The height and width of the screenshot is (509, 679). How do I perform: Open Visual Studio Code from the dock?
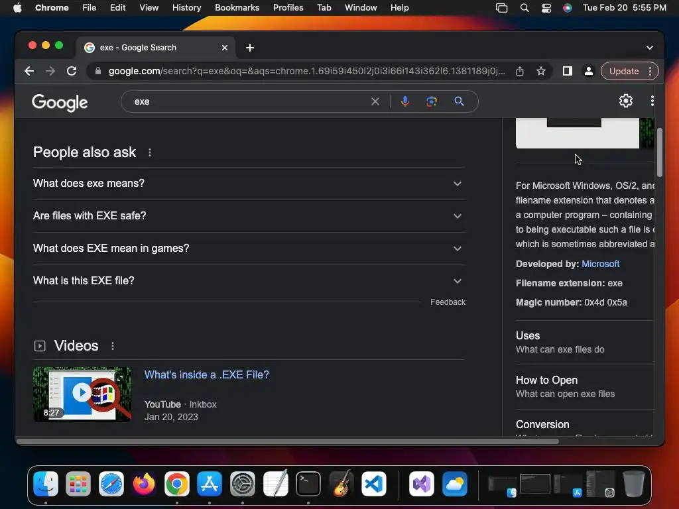[374, 483]
